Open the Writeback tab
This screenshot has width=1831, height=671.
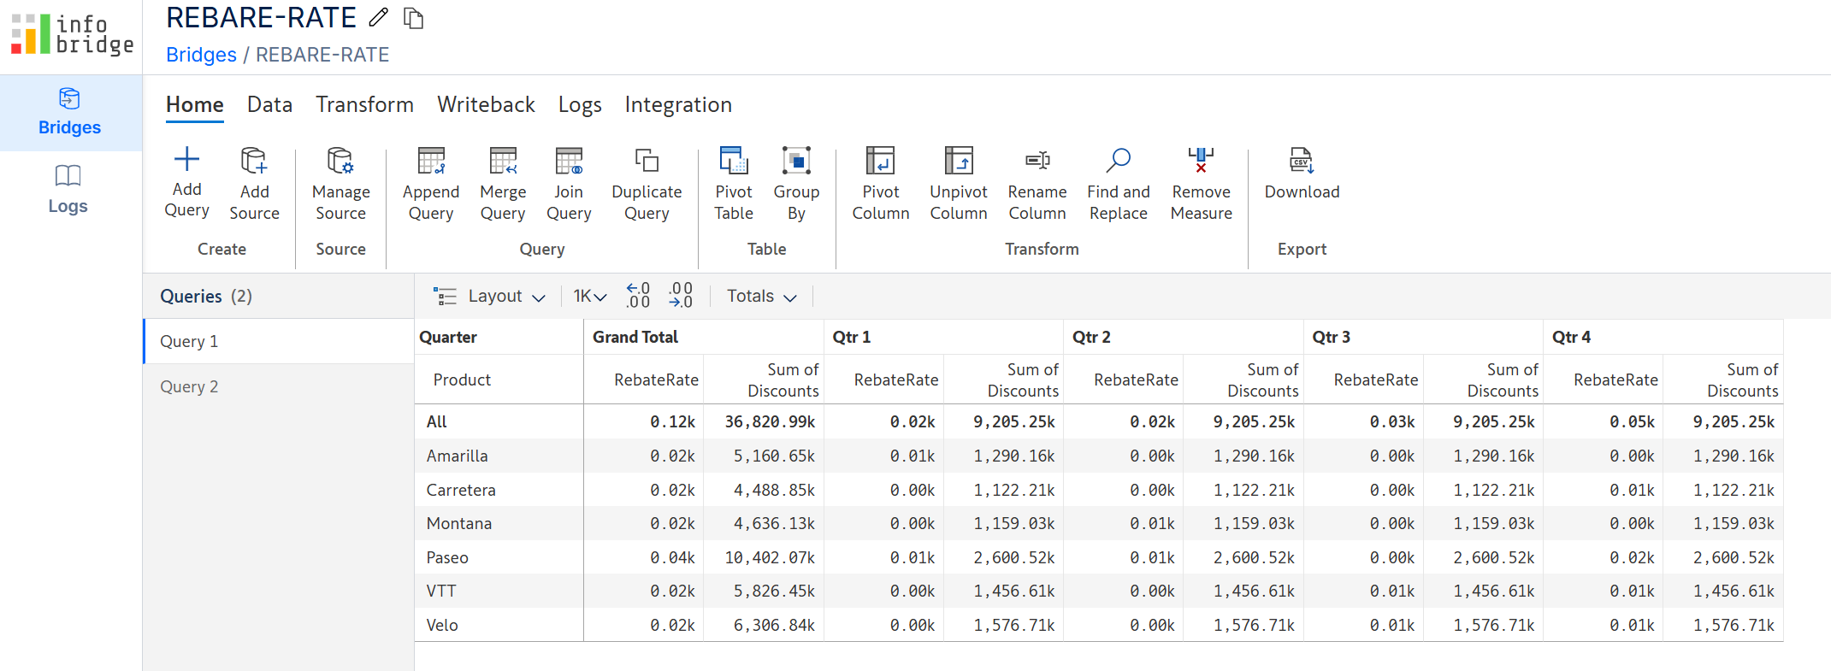coord(486,104)
